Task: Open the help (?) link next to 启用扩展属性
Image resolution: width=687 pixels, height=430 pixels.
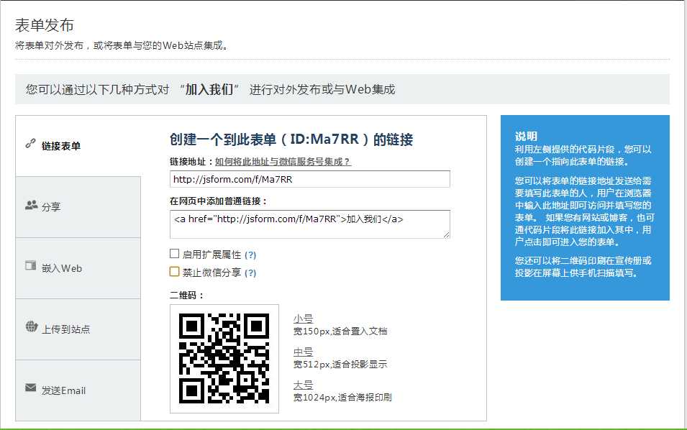Action: coord(250,255)
